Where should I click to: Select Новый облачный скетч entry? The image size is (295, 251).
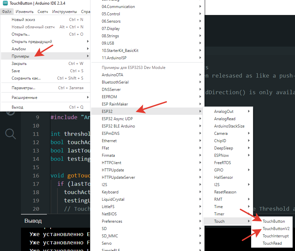pos(46,27)
